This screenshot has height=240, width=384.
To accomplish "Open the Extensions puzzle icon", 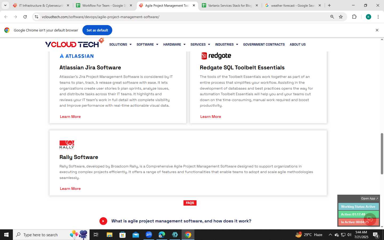I will tap(354, 17).
